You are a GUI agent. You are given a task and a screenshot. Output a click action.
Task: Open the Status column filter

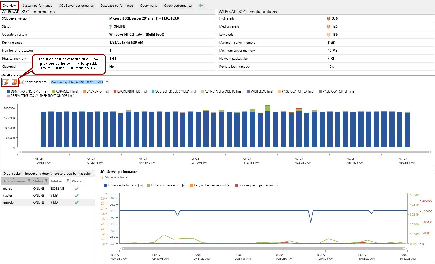pos(46,181)
